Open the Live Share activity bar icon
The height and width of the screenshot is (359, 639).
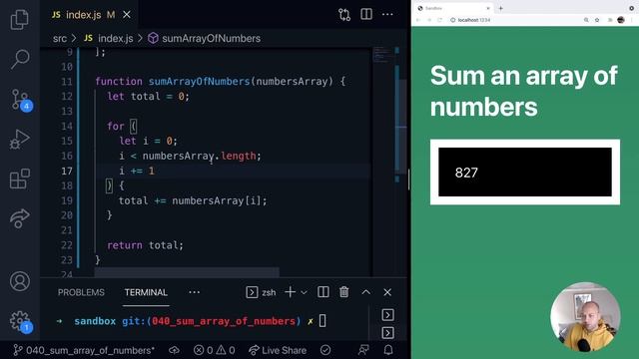click(20, 218)
